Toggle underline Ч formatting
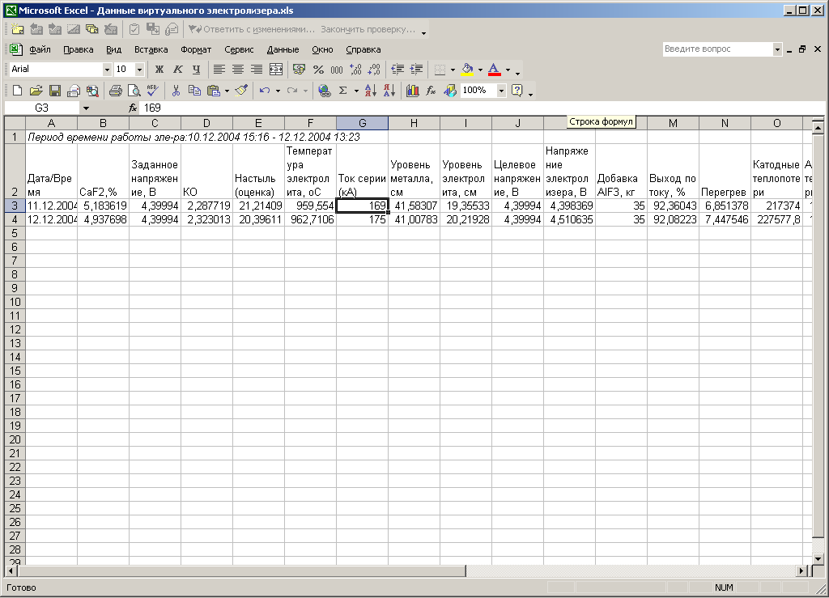Screen dimensions: 829x598 pyautogui.click(x=196, y=70)
